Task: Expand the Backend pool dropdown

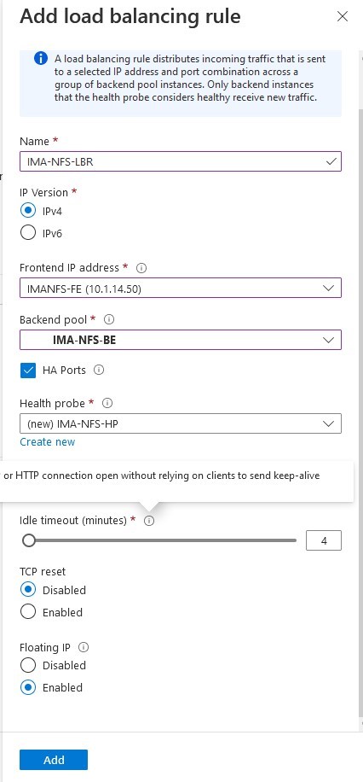Action: click(181, 340)
